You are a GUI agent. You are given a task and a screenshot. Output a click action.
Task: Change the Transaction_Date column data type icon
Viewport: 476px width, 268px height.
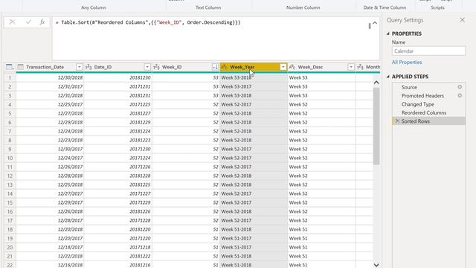pyautogui.click(x=21, y=67)
